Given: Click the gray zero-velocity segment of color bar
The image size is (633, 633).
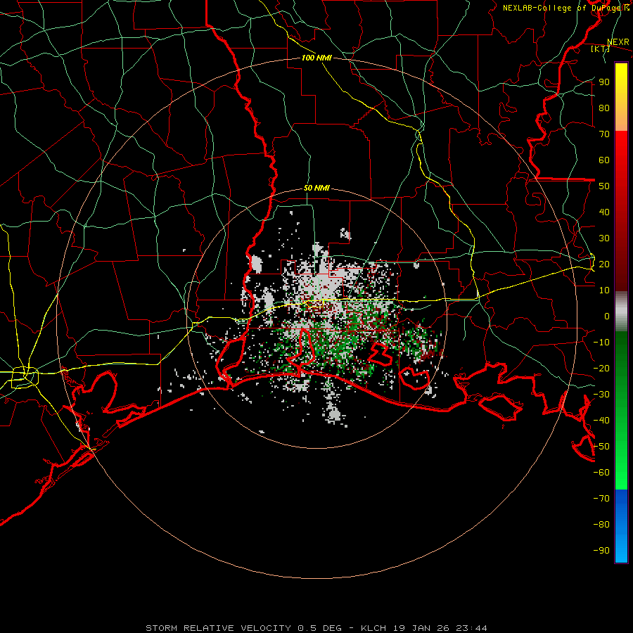Looking at the screenshot, I should coord(621,312).
